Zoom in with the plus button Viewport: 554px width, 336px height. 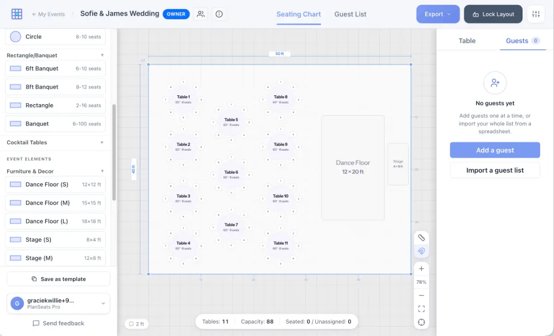point(422,269)
